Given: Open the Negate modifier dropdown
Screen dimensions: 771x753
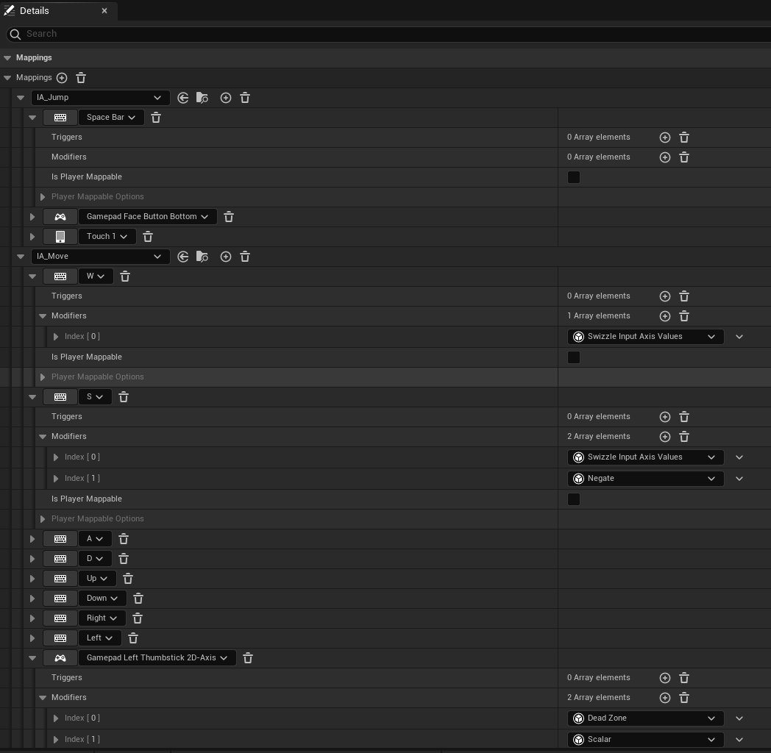Looking at the screenshot, I should point(645,478).
